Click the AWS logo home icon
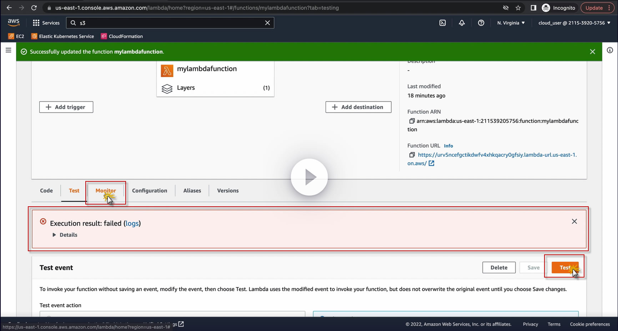 (14, 22)
